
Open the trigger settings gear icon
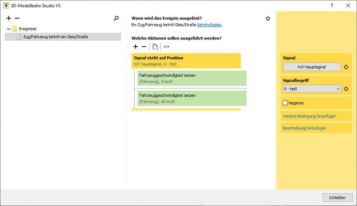click(x=268, y=19)
